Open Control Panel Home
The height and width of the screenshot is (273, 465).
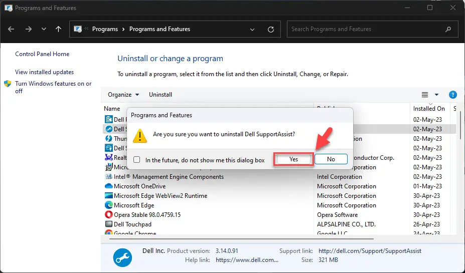(42, 54)
